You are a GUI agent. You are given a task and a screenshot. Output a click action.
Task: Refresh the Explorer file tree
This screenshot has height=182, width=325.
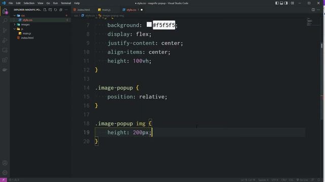tap(55, 10)
